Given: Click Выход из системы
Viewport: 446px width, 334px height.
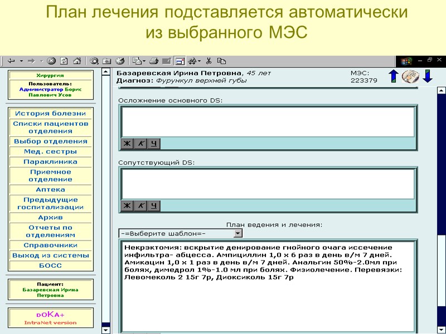Looking at the screenshot, I should click(50, 256).
